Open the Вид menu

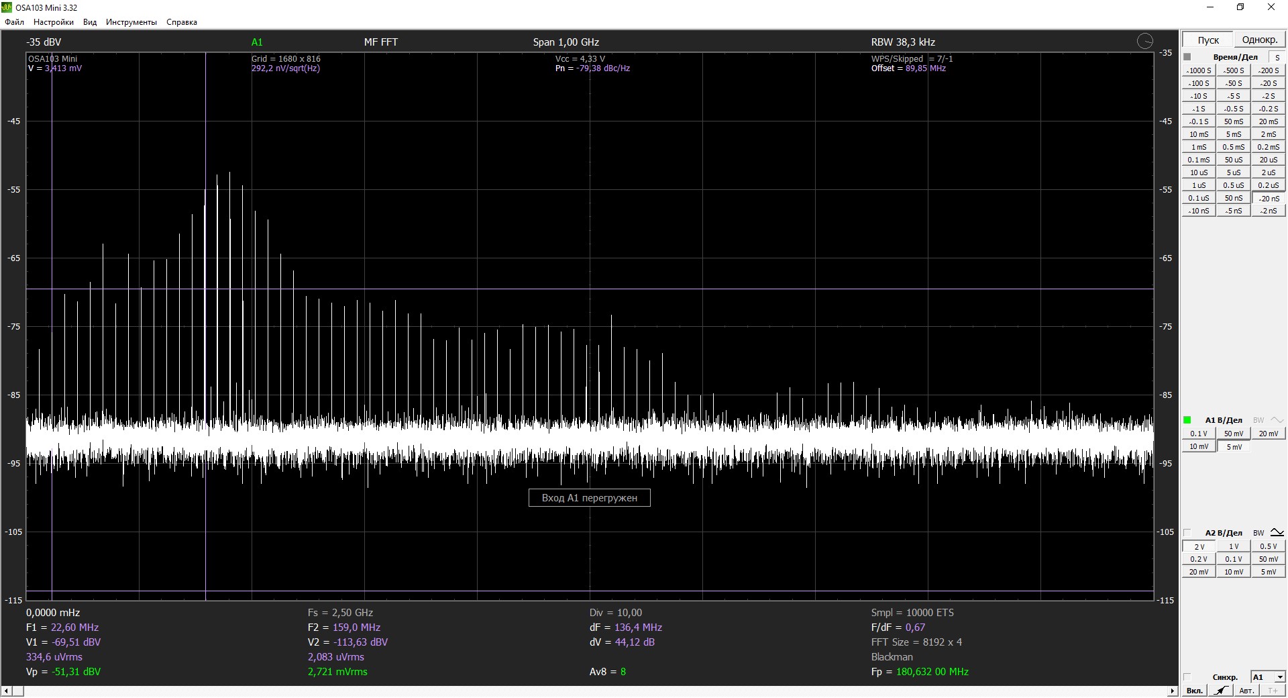[90, 22]
